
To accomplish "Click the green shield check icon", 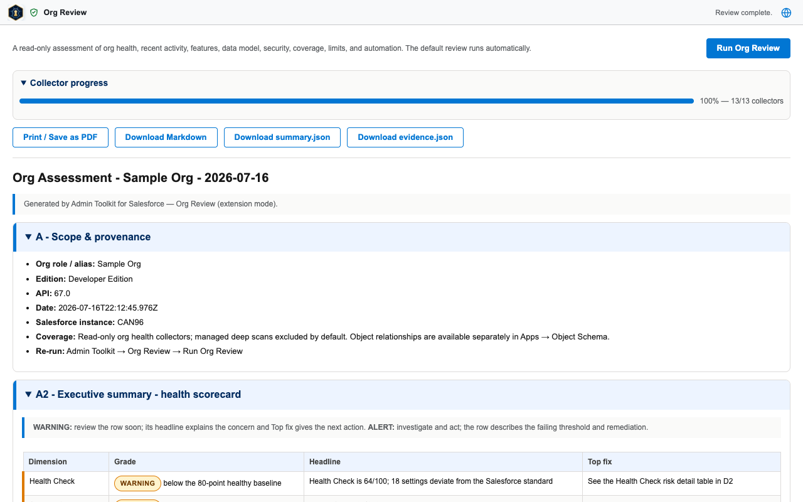I will [x=34, y=13].
